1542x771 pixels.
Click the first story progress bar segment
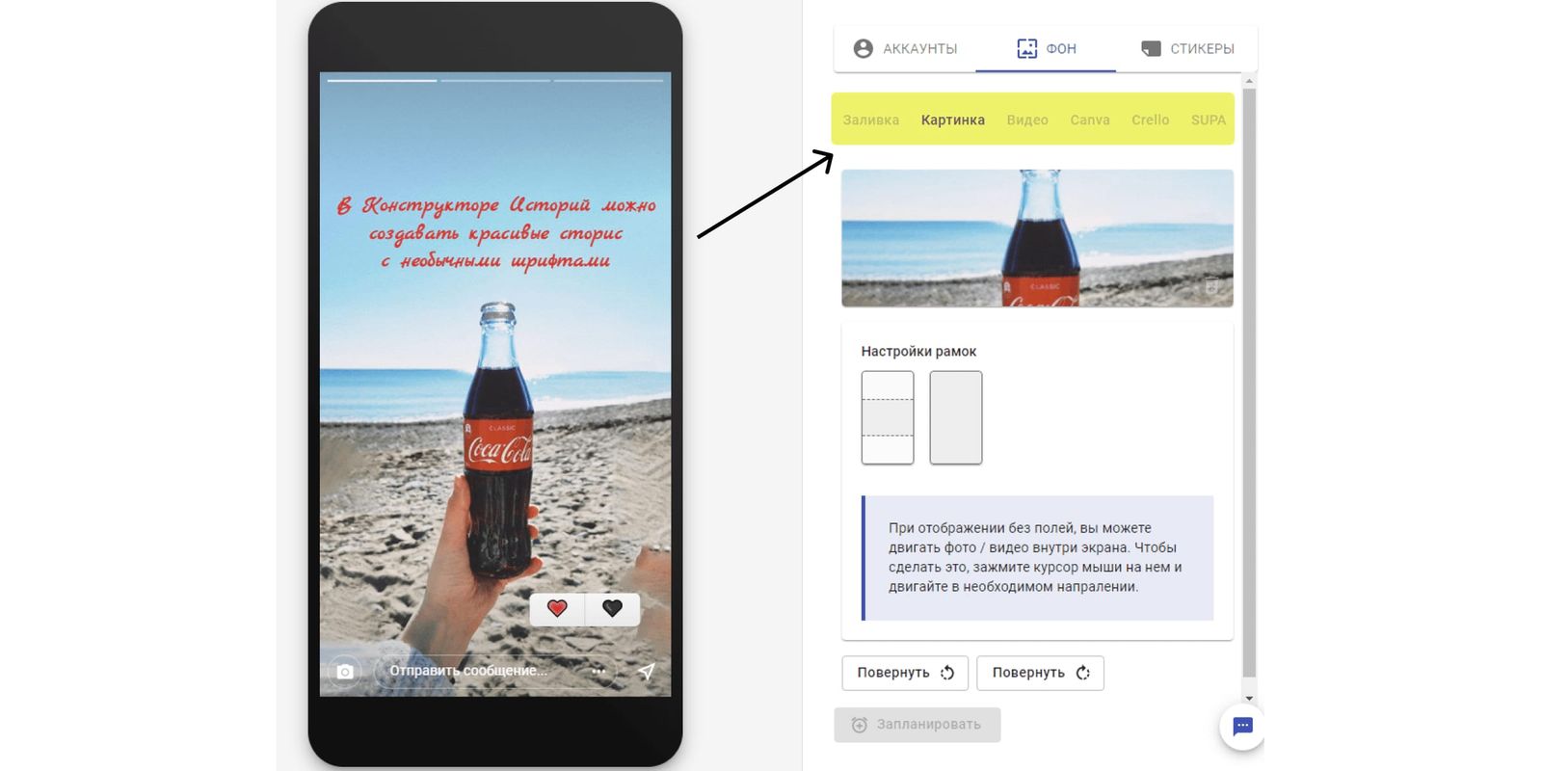[x=382, y=80]
